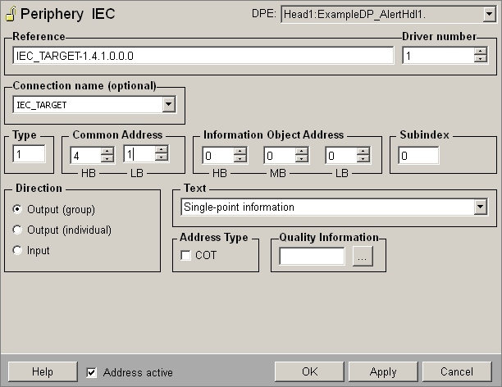The image size is (502, 387).
Task: Increase Information Object Address HB value
Action: tap(239, 150)
